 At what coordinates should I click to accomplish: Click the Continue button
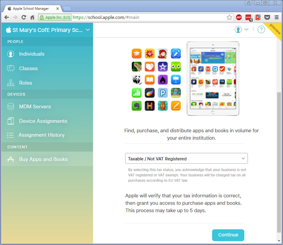click(228, 235)
